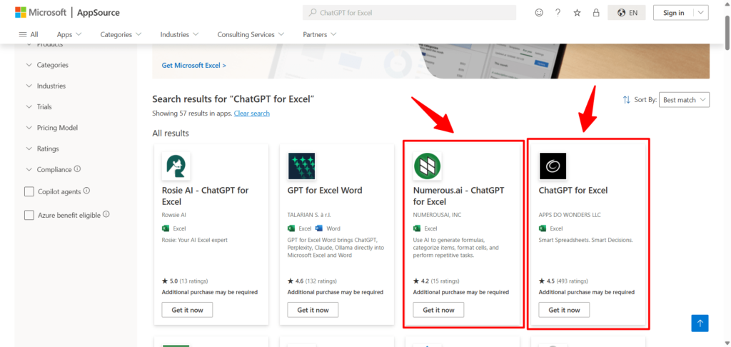Viewport: 731px width, 347px height.
Task: Open the GPT for Excel Word title
Action: tap(325, 191)
